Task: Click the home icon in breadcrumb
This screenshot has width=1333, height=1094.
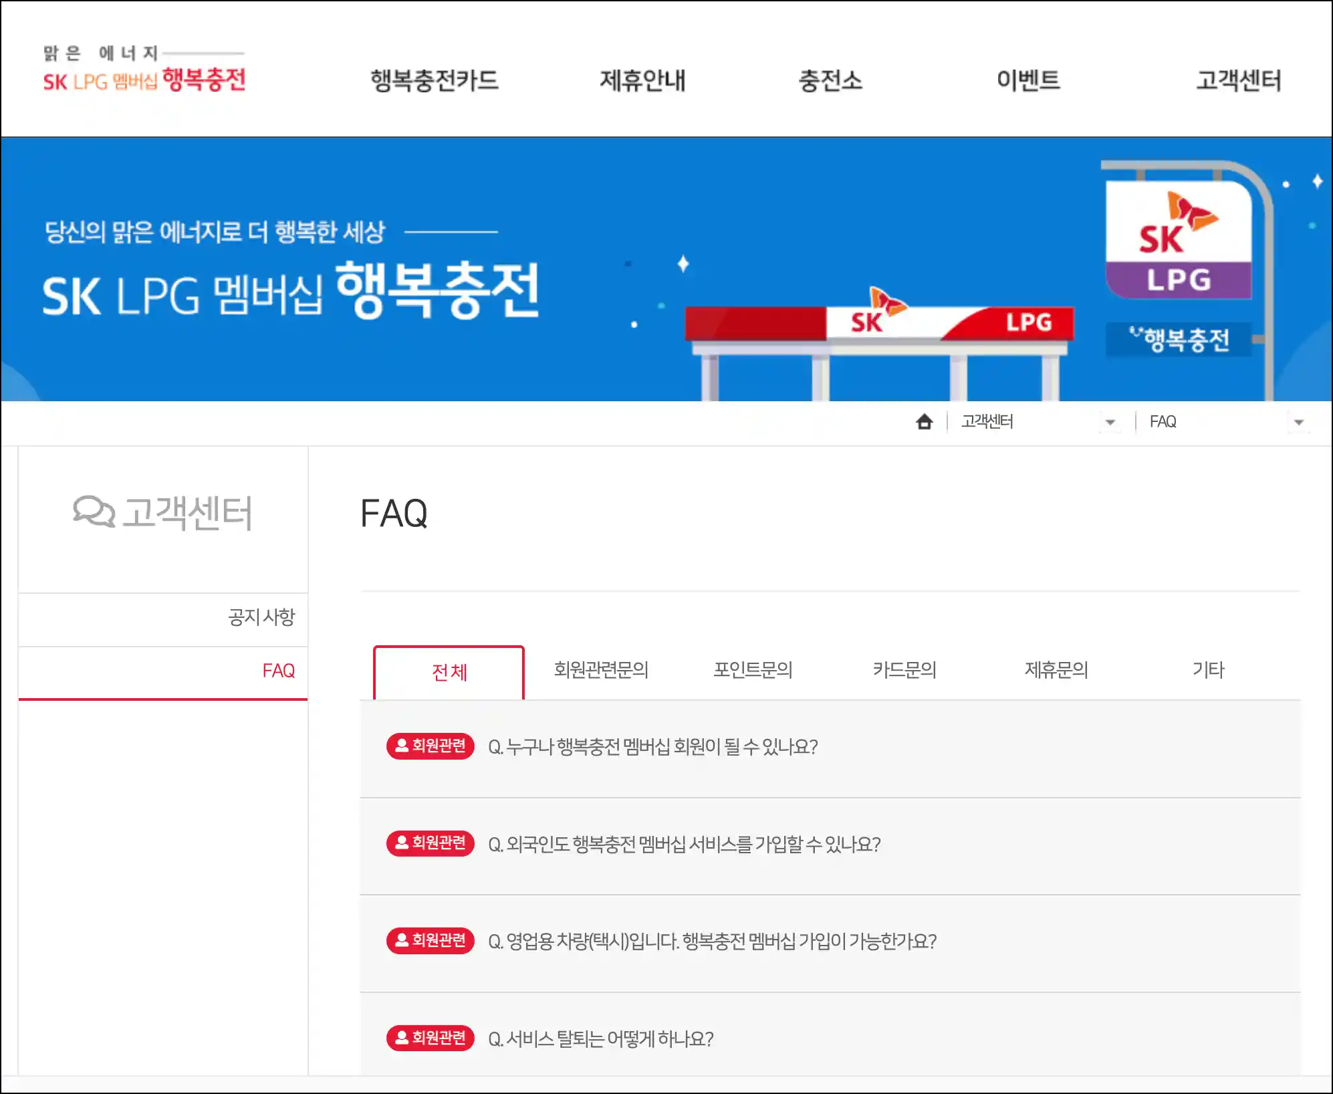Action: point(924,421)
